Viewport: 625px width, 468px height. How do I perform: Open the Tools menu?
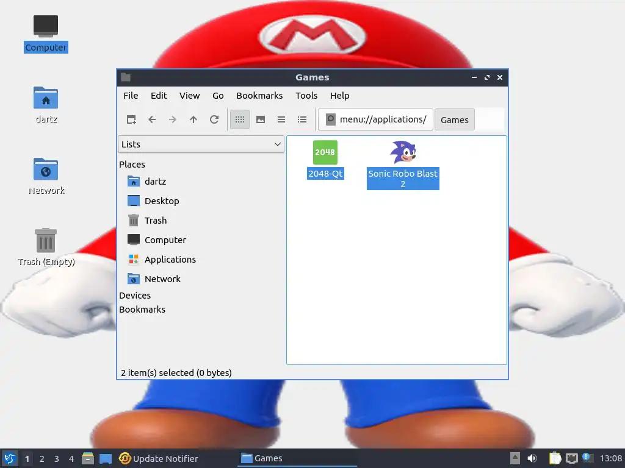(306, 96)
